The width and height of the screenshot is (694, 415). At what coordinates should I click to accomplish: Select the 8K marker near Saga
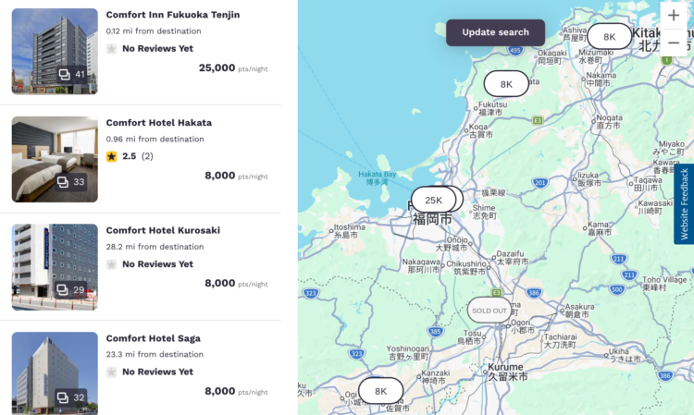tap(380, 391)
